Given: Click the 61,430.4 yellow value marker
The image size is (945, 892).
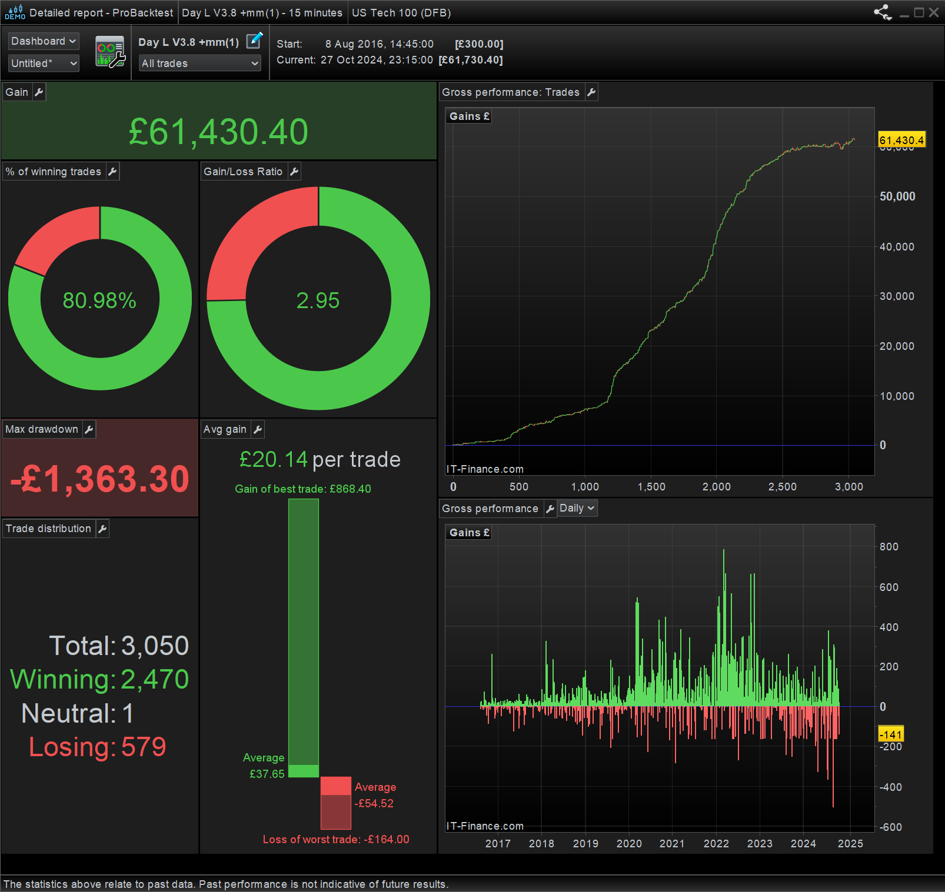Looking at the screenshot, I should coord(901,140).
